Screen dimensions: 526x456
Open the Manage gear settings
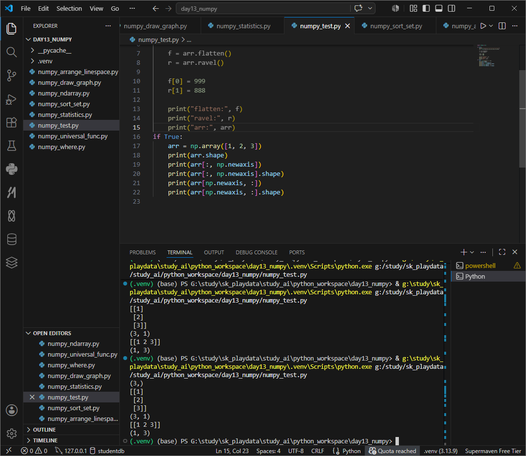tap(11, 434)
